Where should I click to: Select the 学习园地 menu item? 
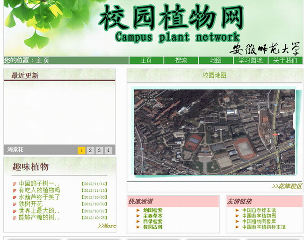pyautogui.click(x=250, y=60)
